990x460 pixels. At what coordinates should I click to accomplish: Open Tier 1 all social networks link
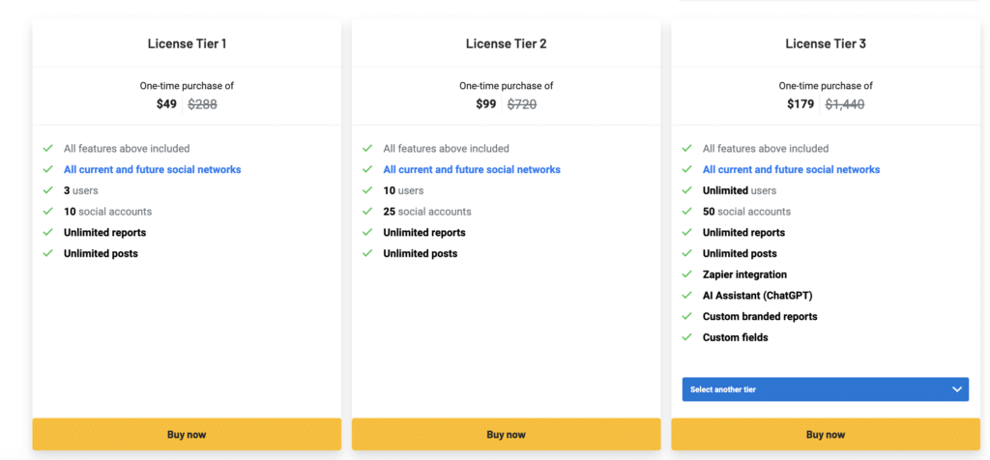coord(152,169)
